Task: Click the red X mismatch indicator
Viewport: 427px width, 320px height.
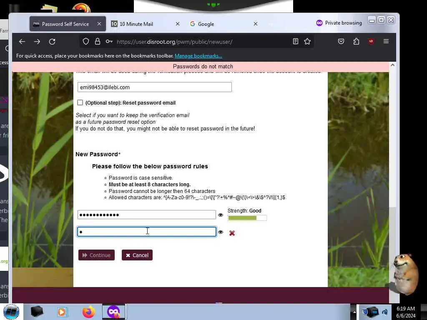Action: [232, 233]
